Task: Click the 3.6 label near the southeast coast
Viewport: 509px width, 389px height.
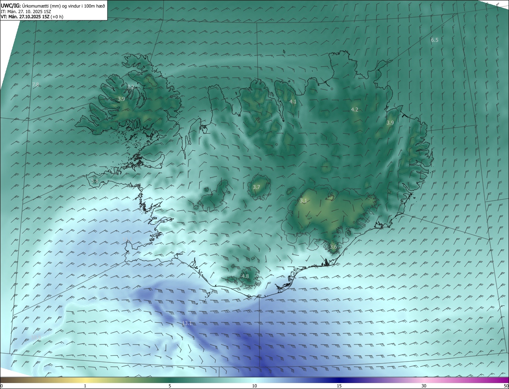Action: tap(333, 247)
